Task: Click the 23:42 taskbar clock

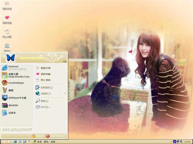Action: [187, 142]
